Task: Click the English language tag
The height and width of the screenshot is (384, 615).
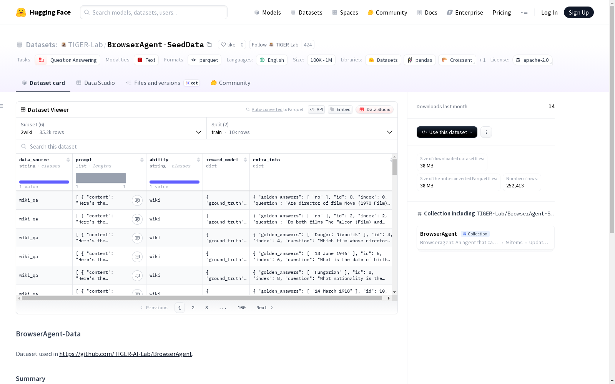Action: point(272,60)
